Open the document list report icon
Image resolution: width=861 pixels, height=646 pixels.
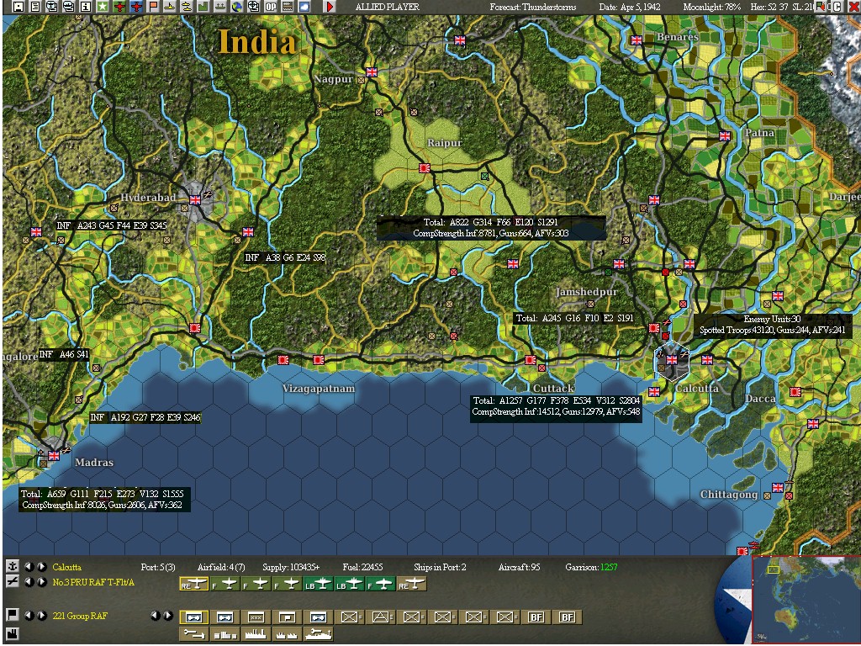point(35,7)
